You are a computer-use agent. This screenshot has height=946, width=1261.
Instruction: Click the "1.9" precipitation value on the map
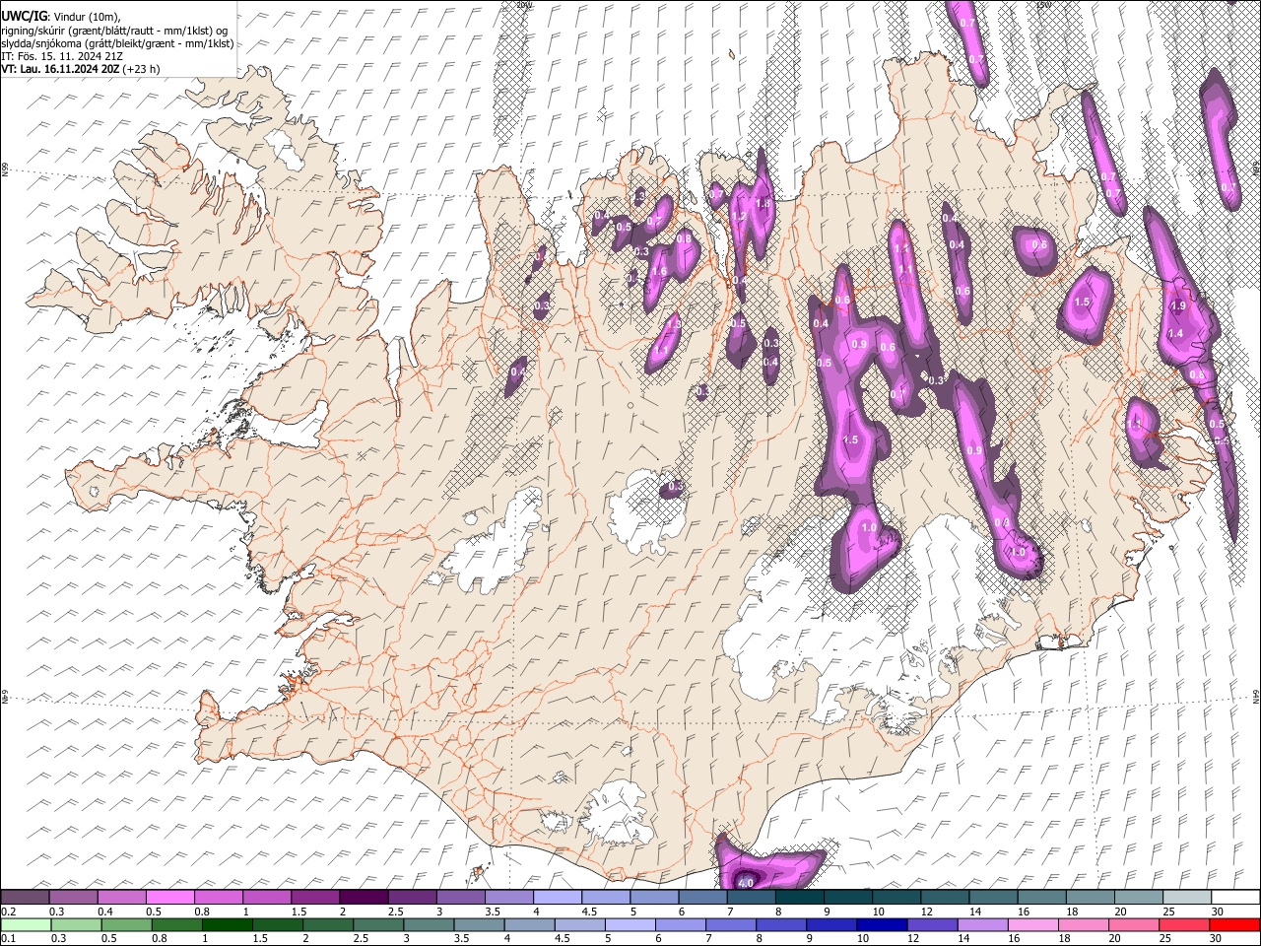point(1178,305)
